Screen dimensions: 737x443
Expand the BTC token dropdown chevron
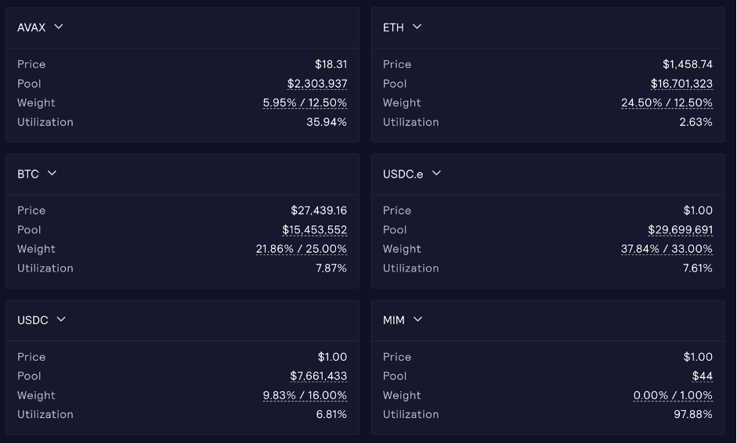[52, 173]
